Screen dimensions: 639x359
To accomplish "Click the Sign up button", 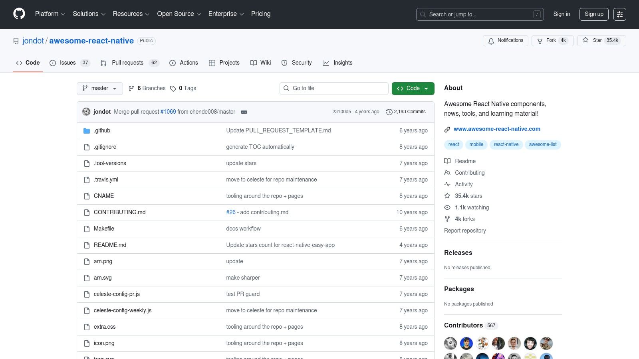I will 594,14.
